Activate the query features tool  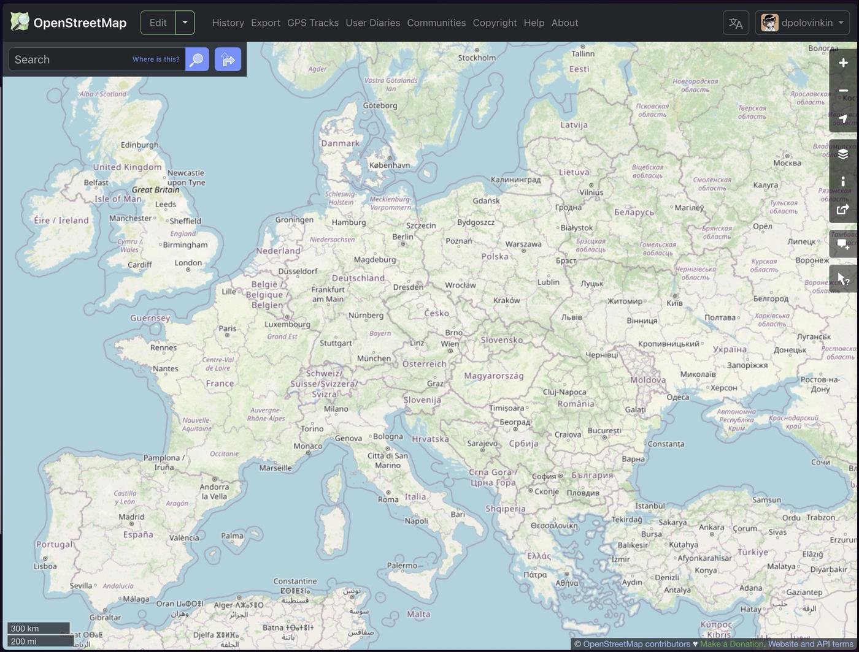pos(843,278)
